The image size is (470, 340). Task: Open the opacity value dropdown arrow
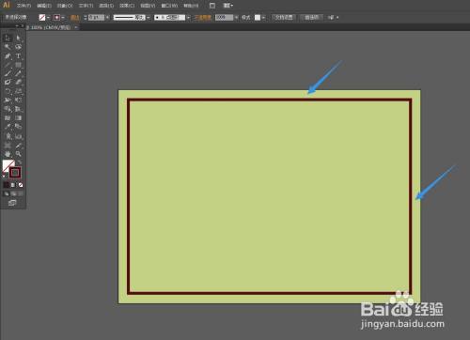tap(236, 18)
